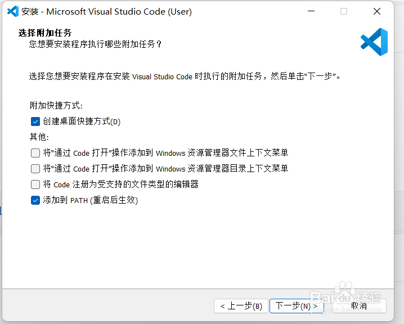Click the window title 安装 - Microsoft Visual Studio Code (User)

(x=107, y=12)
